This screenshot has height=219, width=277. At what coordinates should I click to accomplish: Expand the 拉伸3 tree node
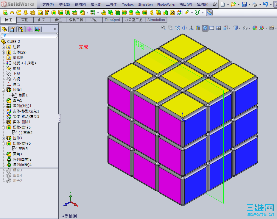[3, 138]
